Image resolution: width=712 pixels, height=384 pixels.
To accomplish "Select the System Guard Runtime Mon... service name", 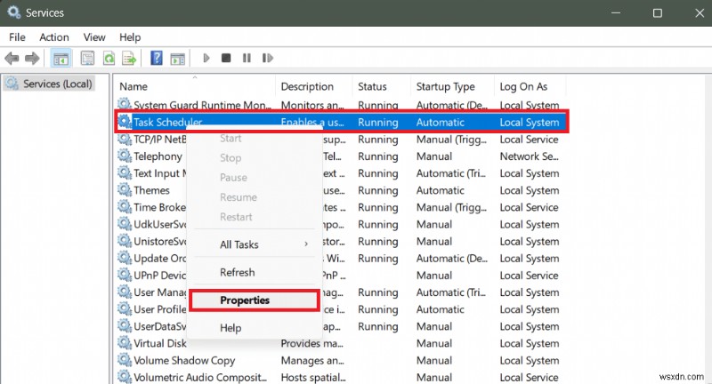I will [x=202, y=105].
